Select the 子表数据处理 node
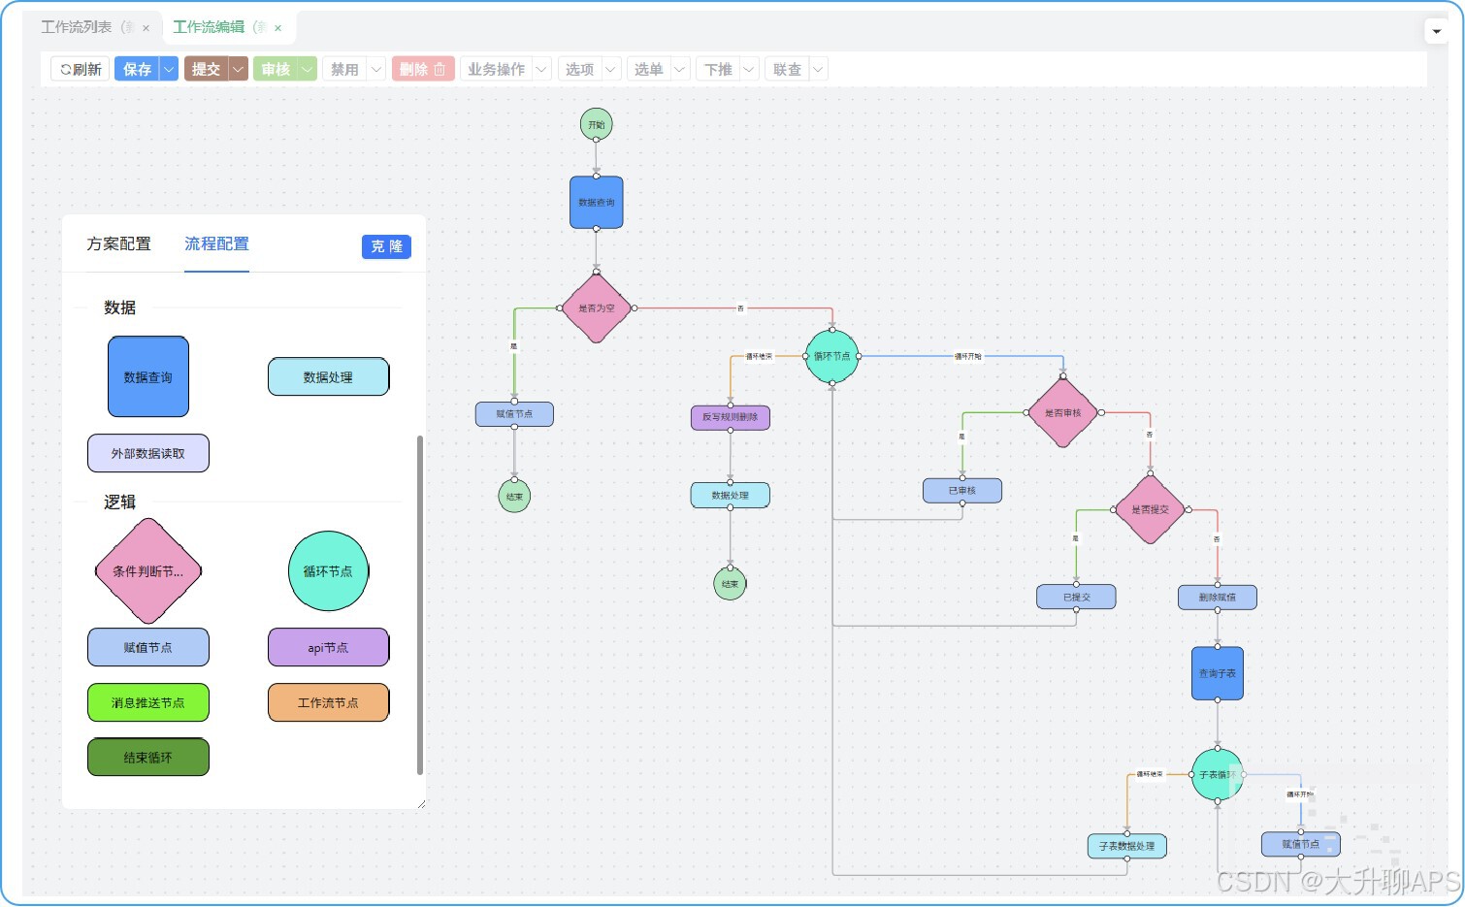 [x=1127, y=846]
